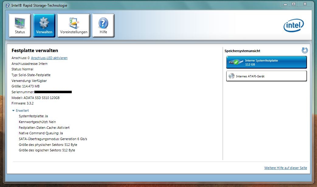Click the Typ: Solid-State-Festplatte line
Viewport: 317px width, 187px height.
31,75
